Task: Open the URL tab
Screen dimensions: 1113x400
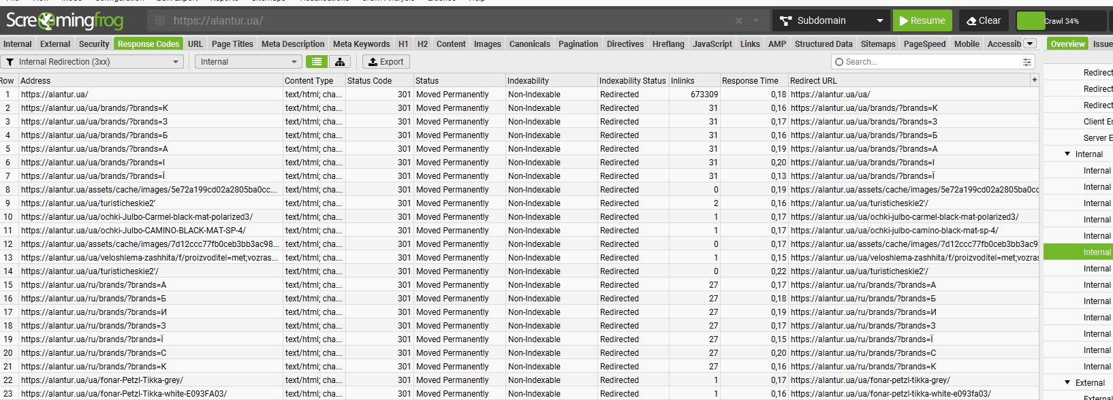Action: (195, 44)
